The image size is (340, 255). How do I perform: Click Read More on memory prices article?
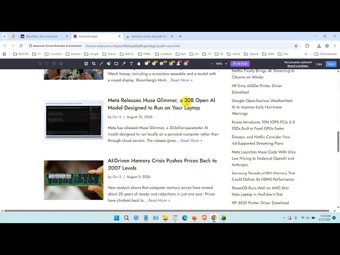pyautogui.click(x=159, y=200)
